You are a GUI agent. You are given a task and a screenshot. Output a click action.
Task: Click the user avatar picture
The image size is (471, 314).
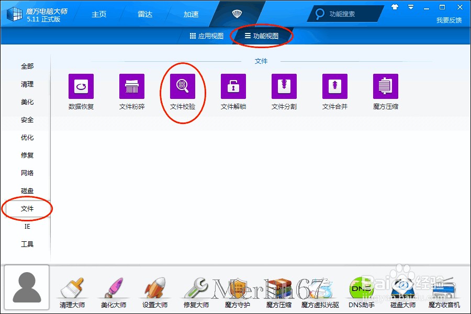coord(27,287)
